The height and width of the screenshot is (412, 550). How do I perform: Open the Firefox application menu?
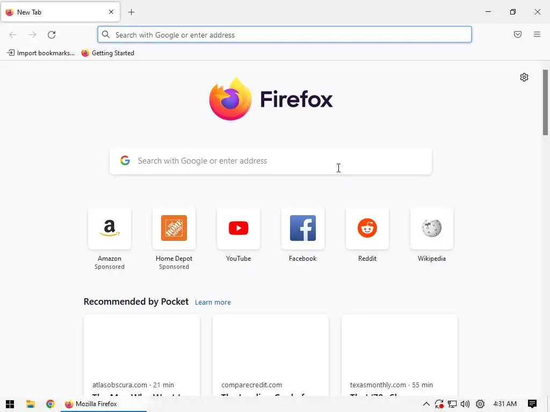(537, 34)
